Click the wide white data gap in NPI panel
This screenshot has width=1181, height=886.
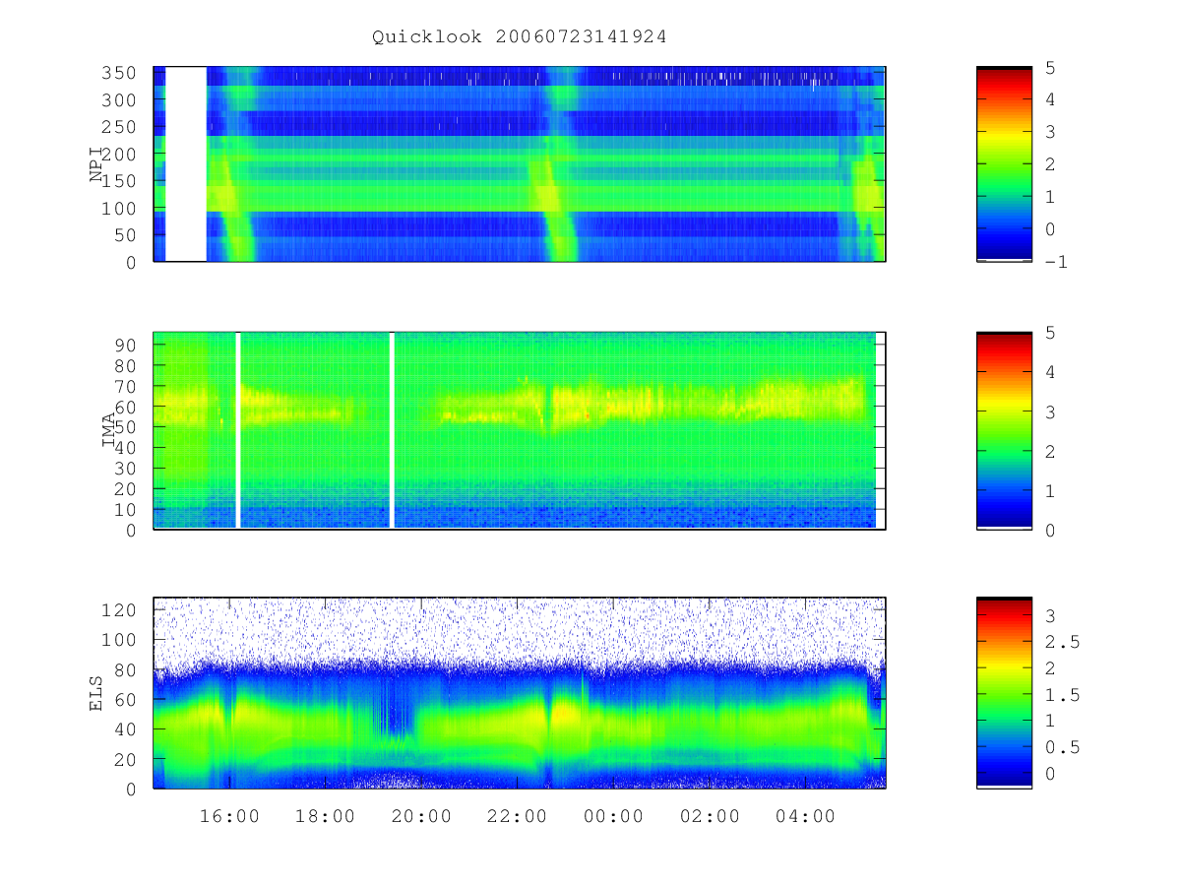[186, 163]
